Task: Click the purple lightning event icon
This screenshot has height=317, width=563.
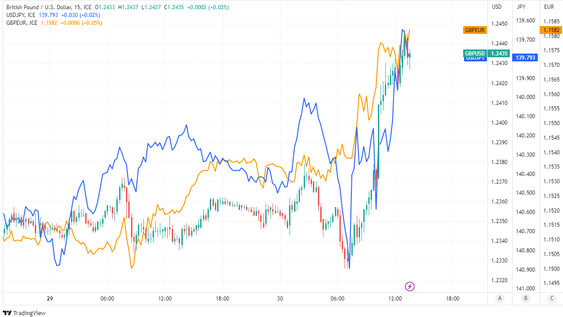Action: pos(410,287)
